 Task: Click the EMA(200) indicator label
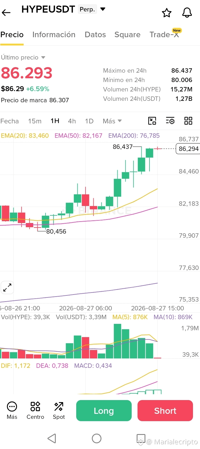coord(134,136)
